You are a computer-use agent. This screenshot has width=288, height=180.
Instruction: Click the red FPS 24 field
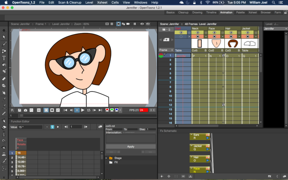pyautogui.click(x=144, y=110)
